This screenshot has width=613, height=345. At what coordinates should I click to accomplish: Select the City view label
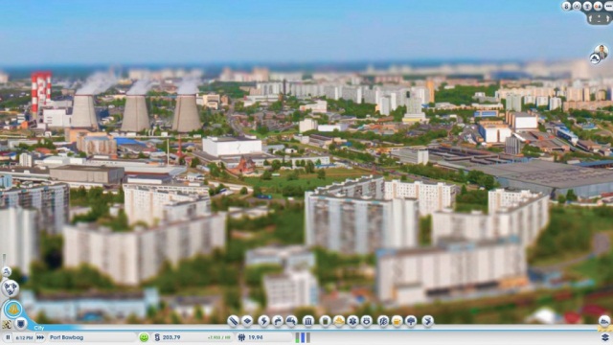(x=39, y=328)
